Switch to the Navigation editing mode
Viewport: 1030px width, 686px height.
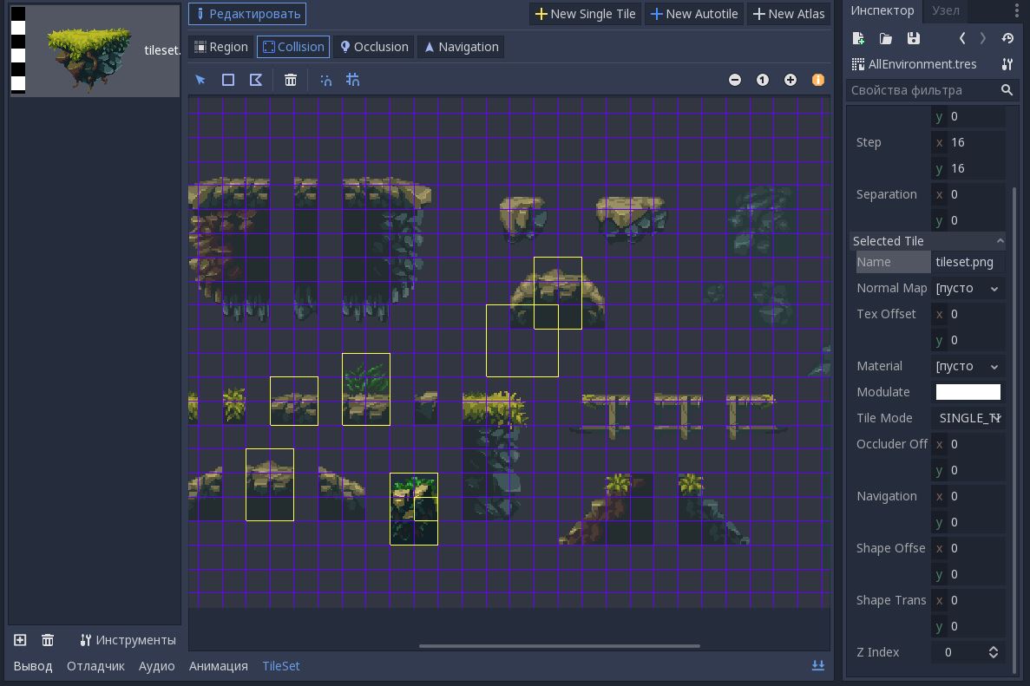click(x=461, y=47)
